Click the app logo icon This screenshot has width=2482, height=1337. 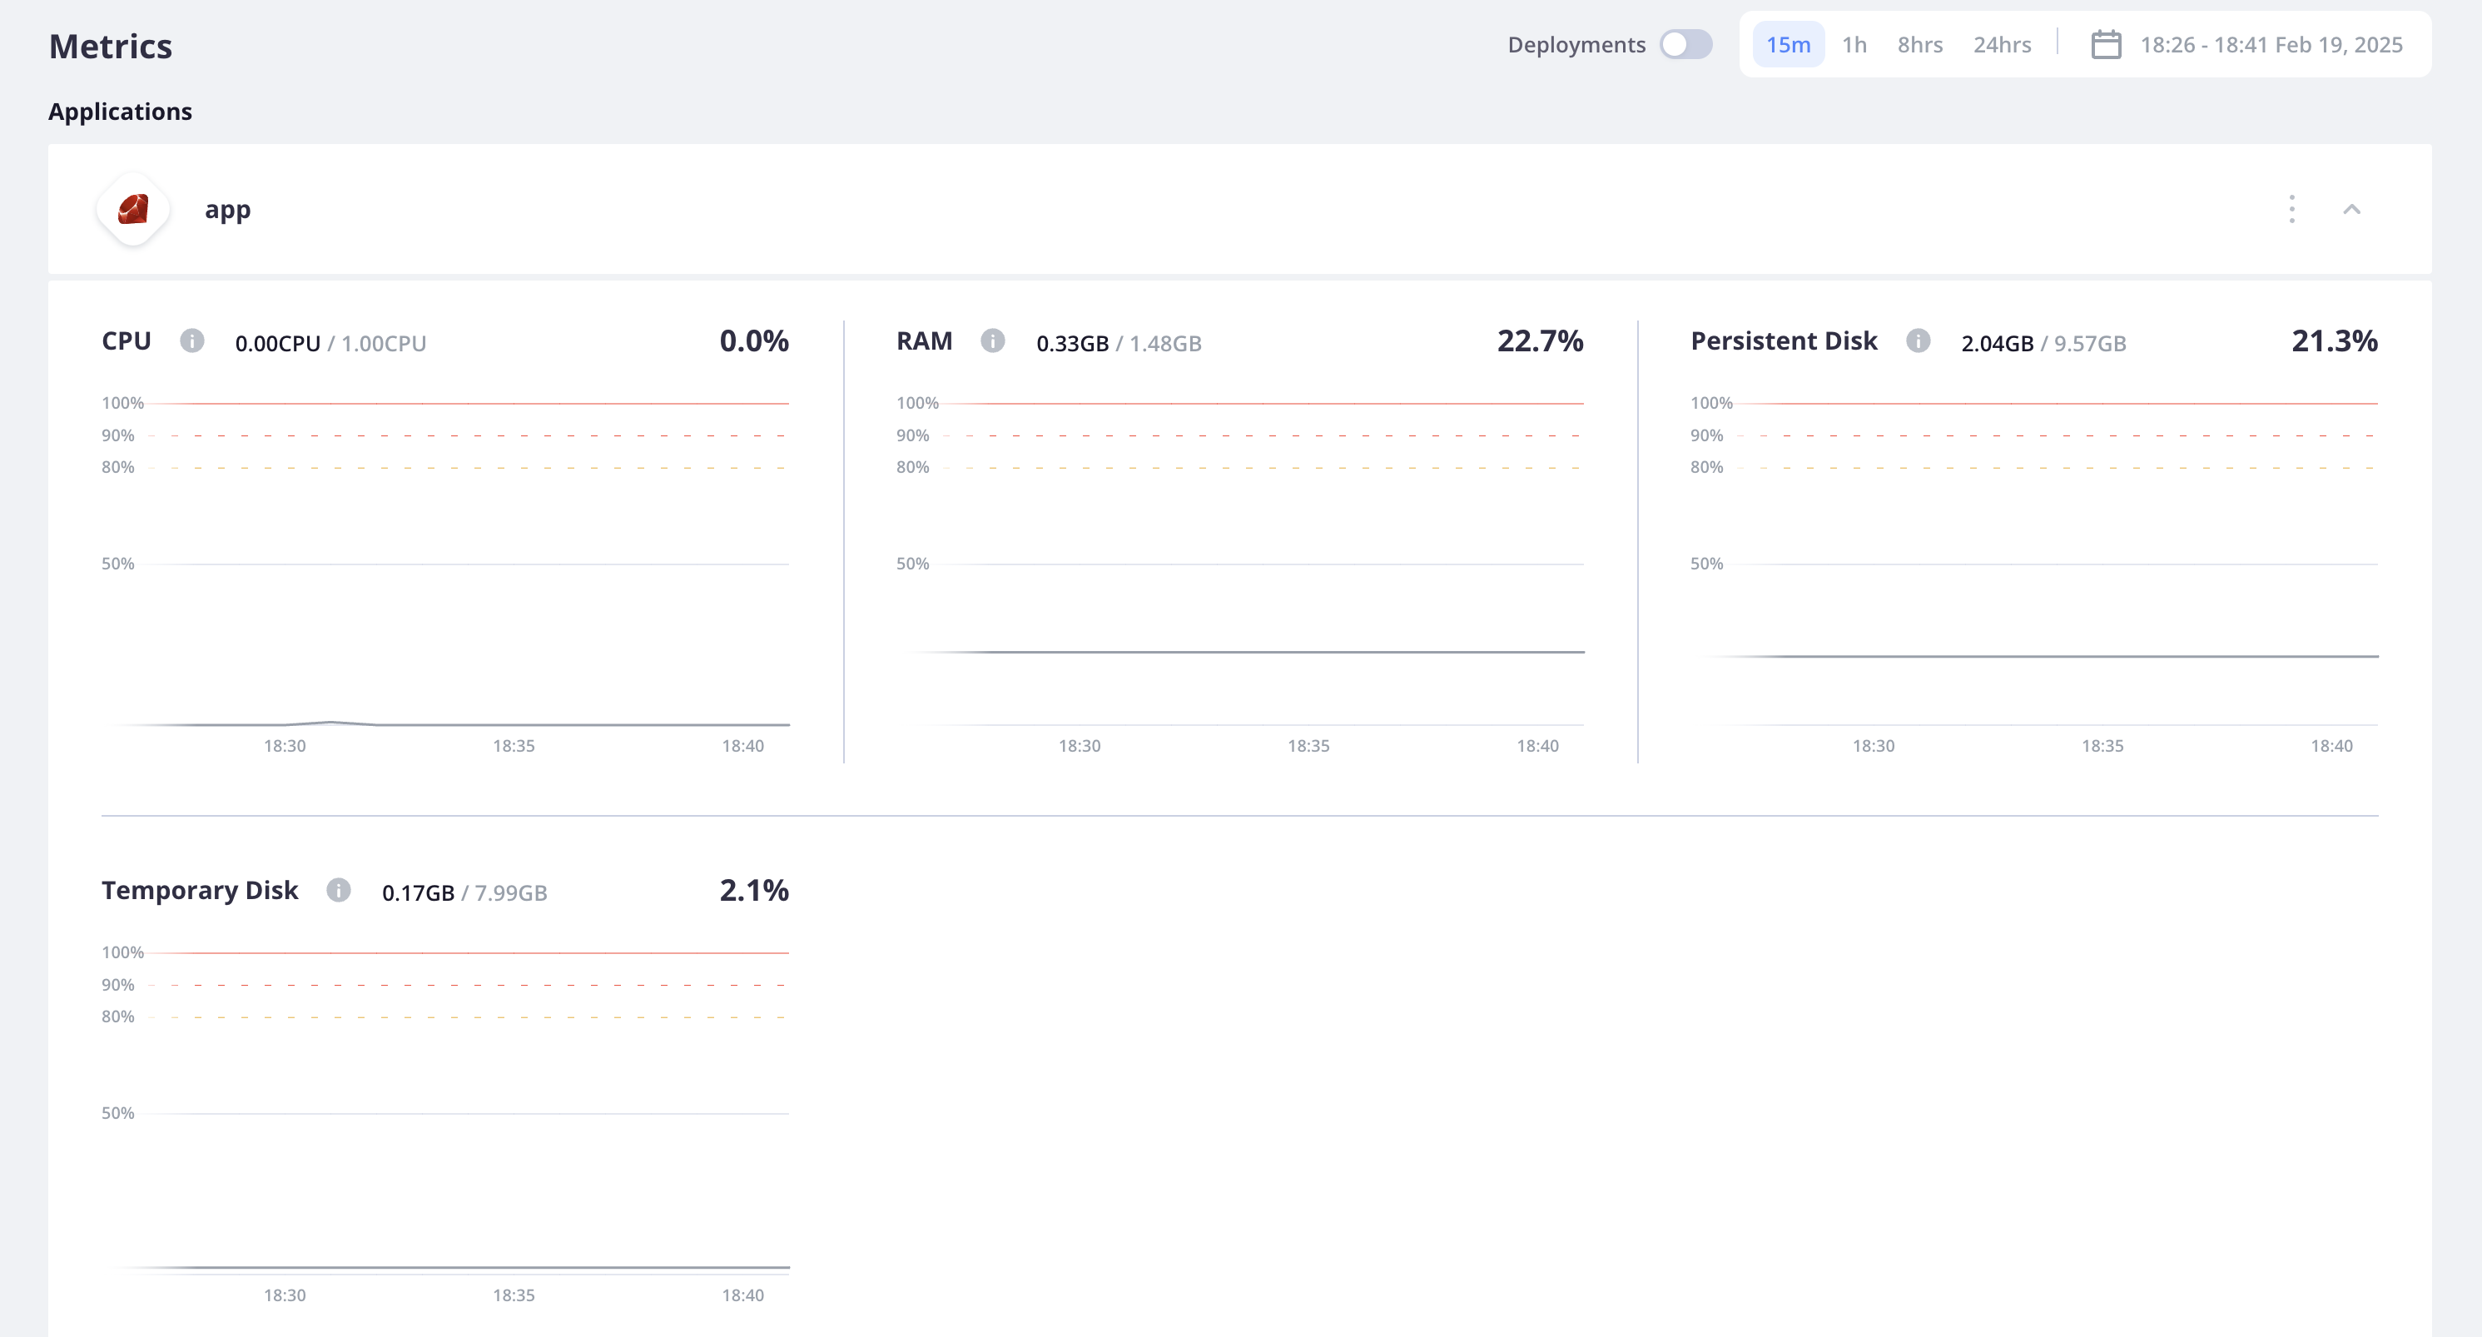132,209
